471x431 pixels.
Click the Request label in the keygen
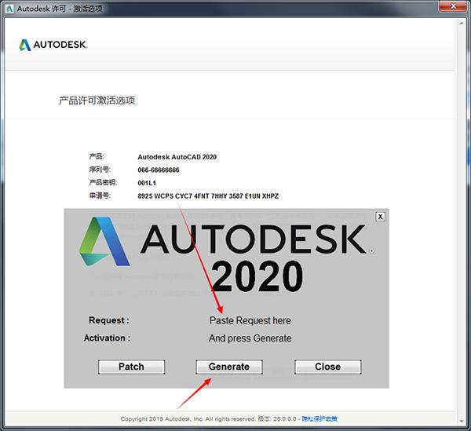click(x=109, y=320)
